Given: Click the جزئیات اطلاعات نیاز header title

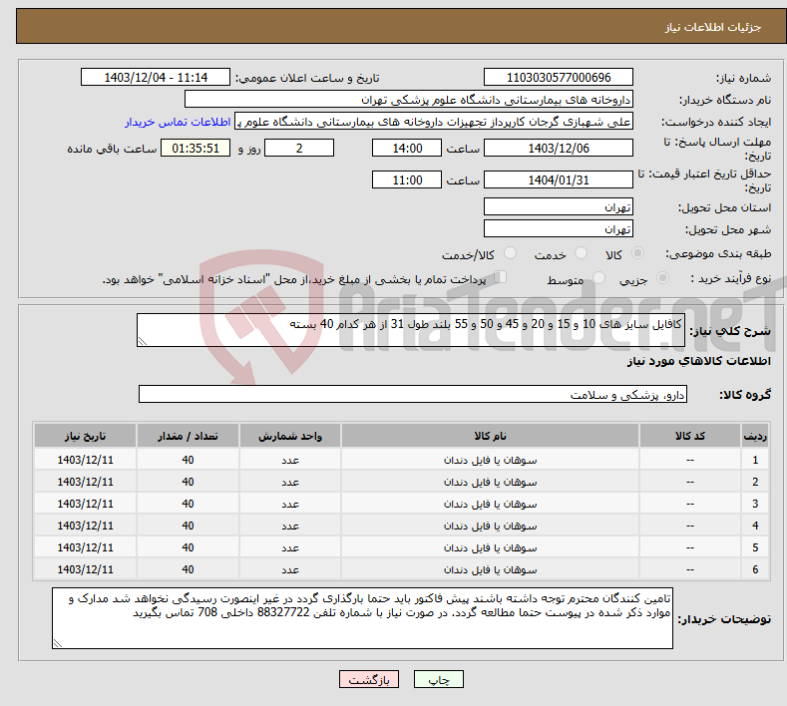Looking at the screenshot, I should 713,27.
